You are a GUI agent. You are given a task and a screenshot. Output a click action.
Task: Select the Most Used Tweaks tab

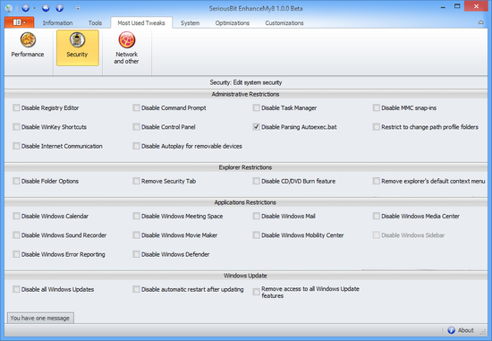pyautogui.click(x=141, y=23)
